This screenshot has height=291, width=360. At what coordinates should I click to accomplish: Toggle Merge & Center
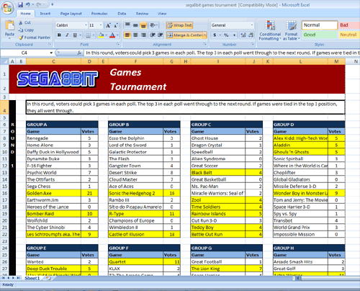tap(184, 35)
